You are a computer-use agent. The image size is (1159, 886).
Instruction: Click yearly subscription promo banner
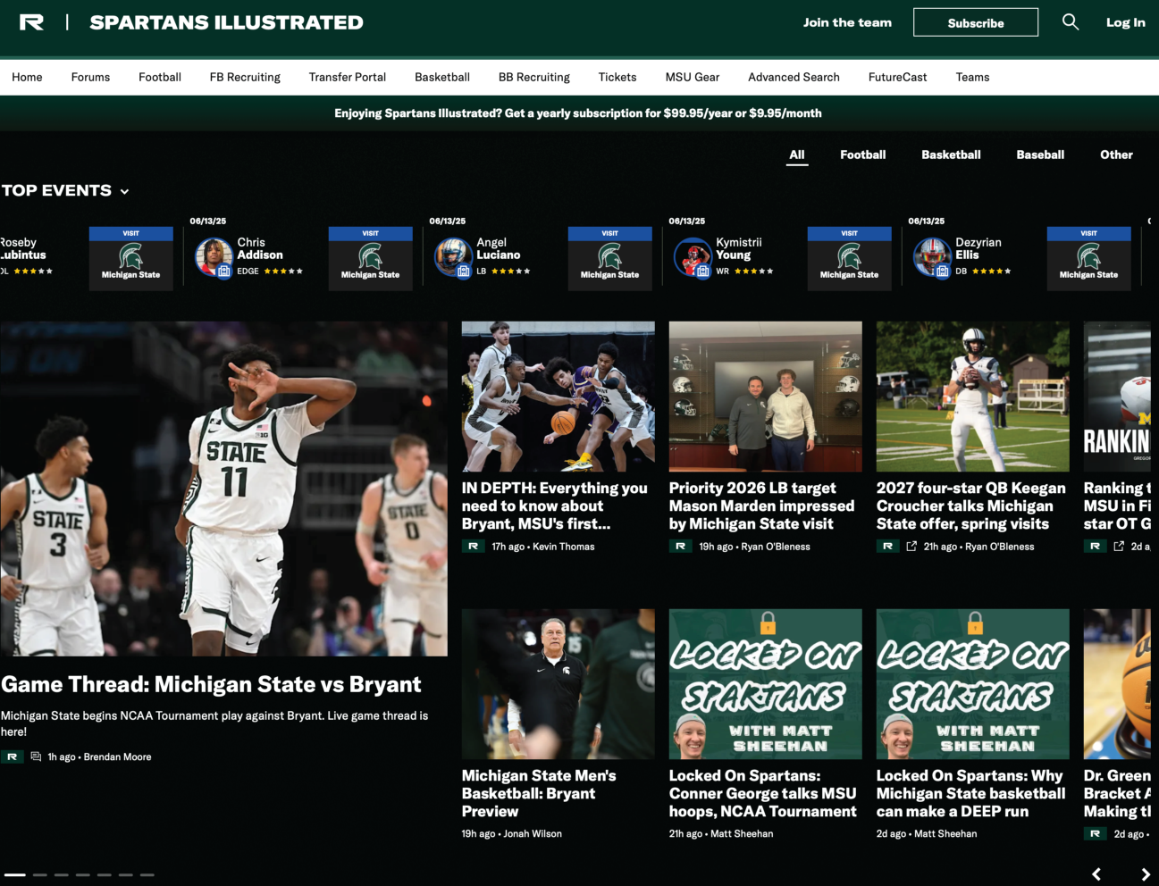[x=578, y=113]
